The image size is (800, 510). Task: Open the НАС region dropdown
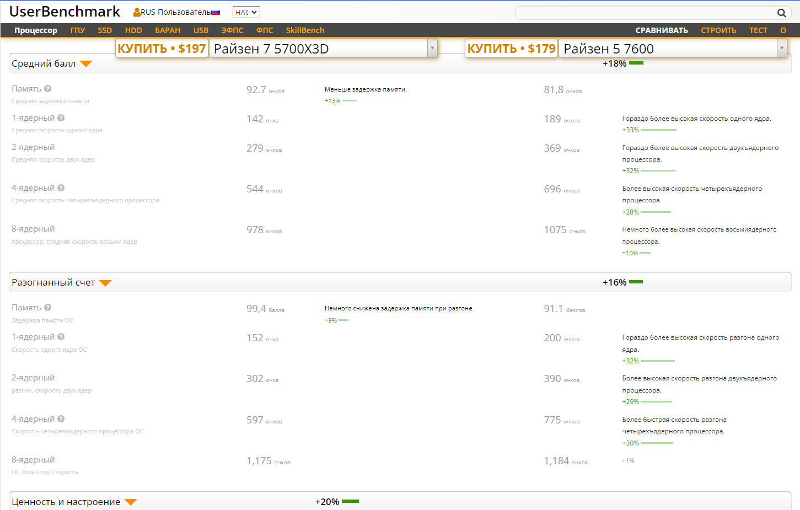pos(246,12)
